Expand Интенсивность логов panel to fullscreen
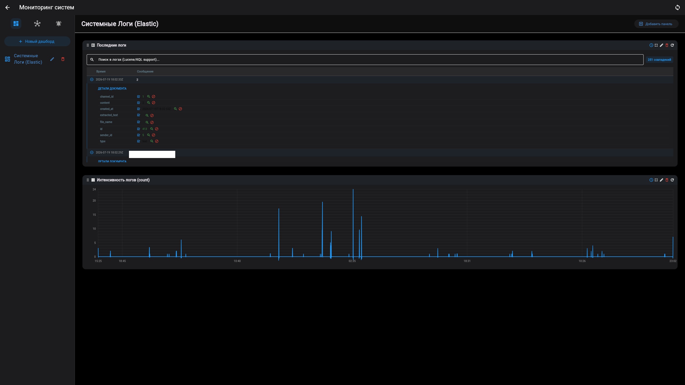Viewport: 685px width, 385px height. click(656, 180)
